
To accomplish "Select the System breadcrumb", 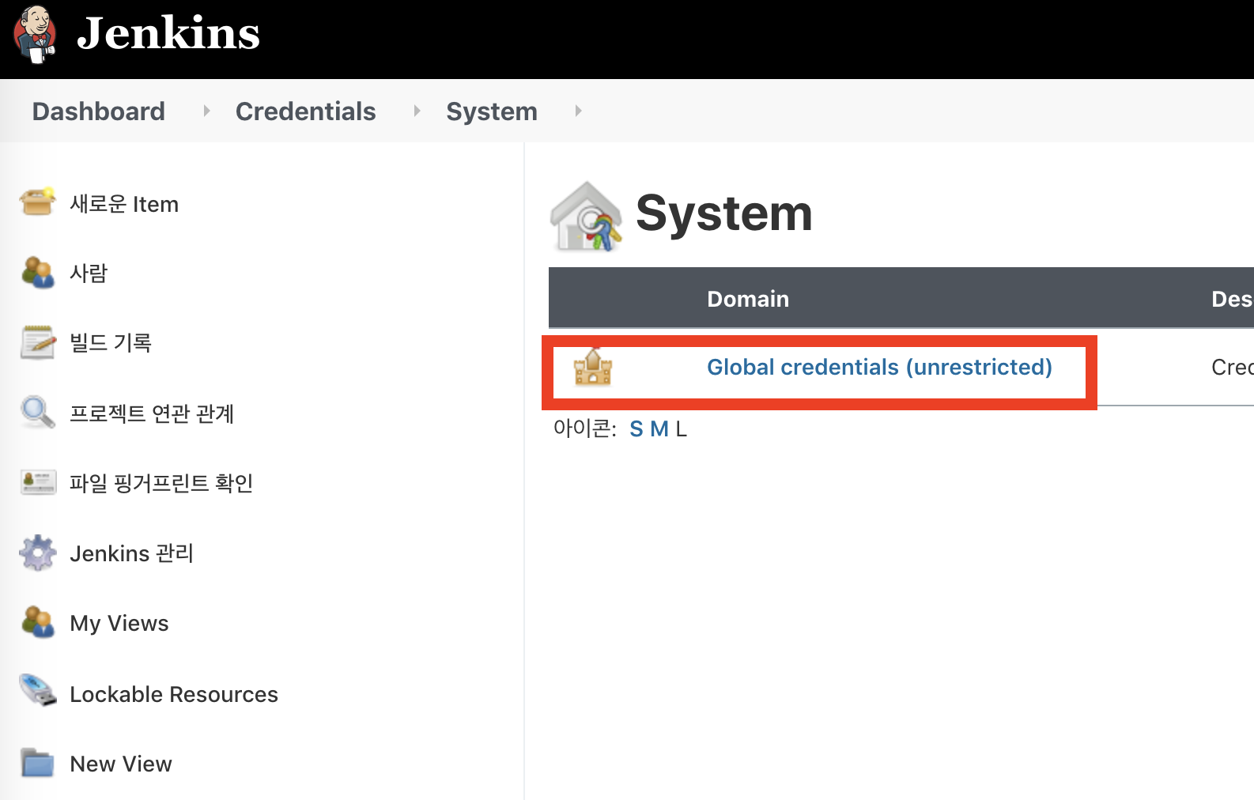I will 492,111.
